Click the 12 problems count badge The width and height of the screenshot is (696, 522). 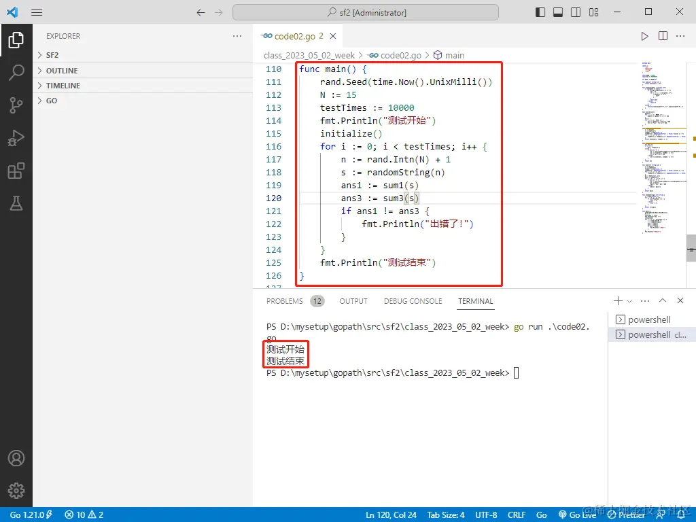tap(317, 301)
